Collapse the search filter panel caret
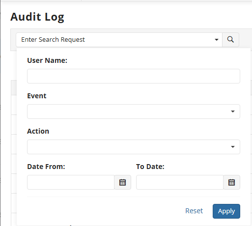 click(x=217, y=40)
